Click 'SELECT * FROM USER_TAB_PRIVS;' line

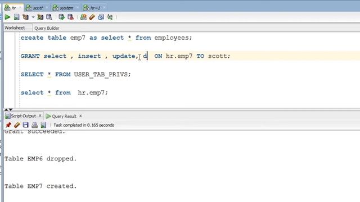coord(76,75)
